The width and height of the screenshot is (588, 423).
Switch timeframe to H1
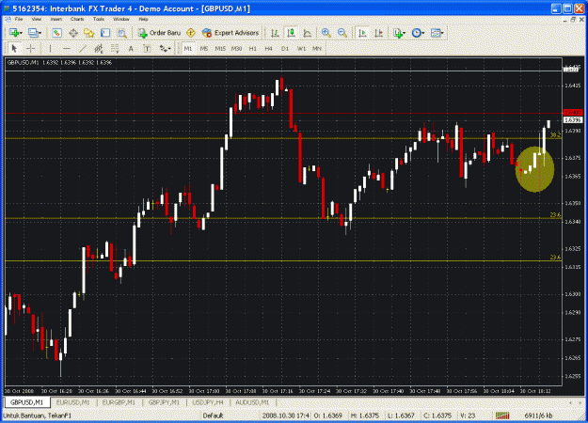[x=253, y=48]
